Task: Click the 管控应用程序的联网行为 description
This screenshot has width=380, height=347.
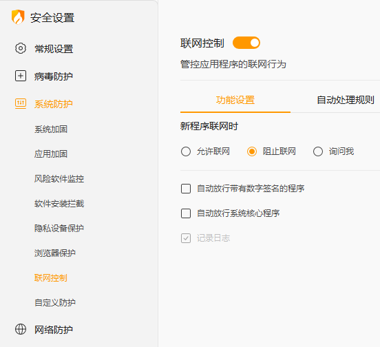Action: tap(233, 65)
